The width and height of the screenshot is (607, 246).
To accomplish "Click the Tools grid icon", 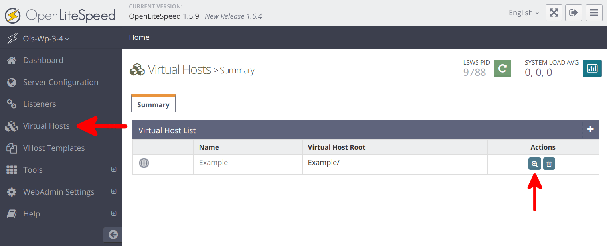I will coord(12,170).
